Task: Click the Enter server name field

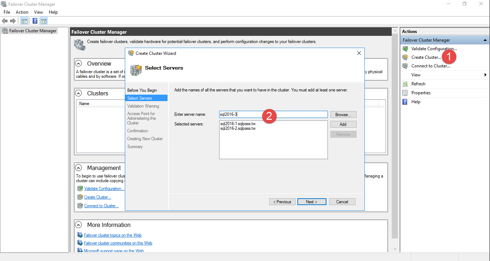Action: tap(273, 114)
